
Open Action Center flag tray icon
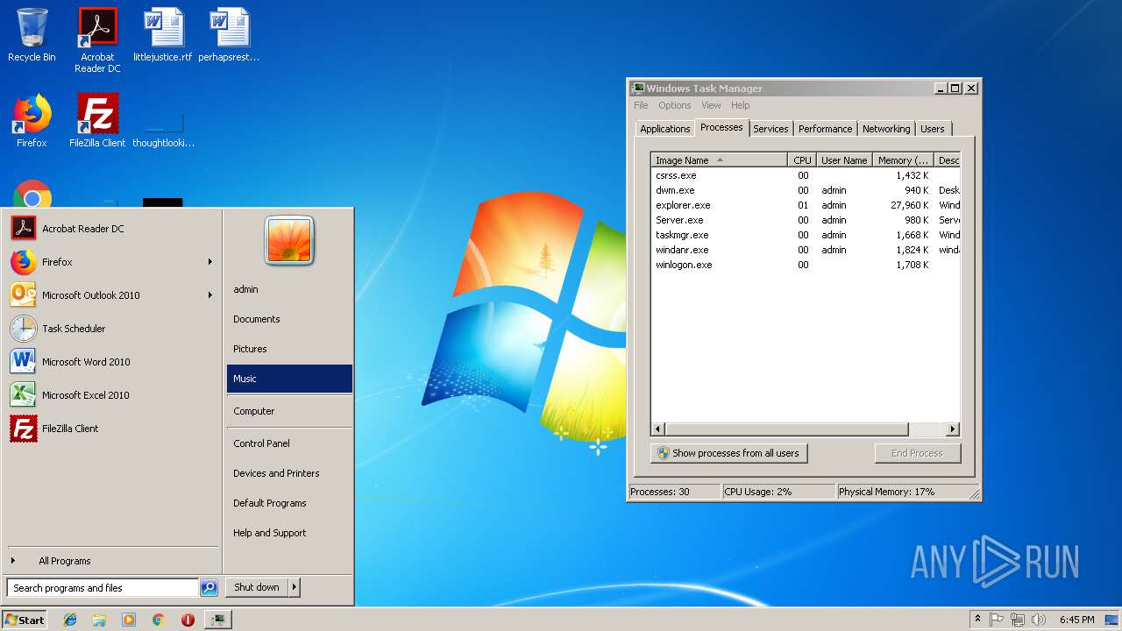[x=997, y=620]
